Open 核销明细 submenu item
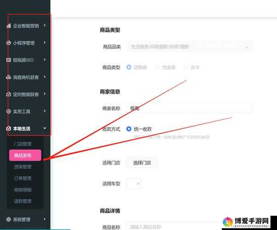The width and height of the screenshot is (277, 230). click(23, 190)
